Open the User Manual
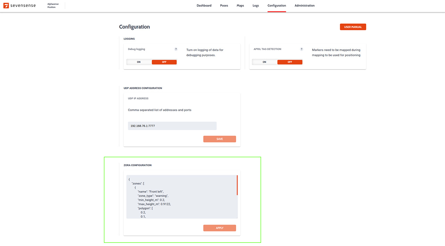Image resolution: width=445 pixels, height=246 pixels. (353, 27)
